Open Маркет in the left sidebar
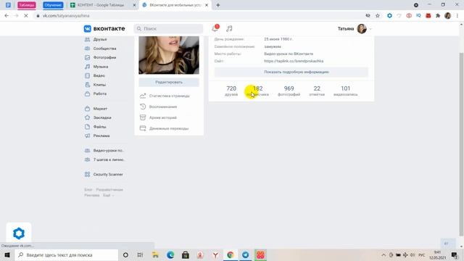 pyautogui.click(x=96, y=109)
